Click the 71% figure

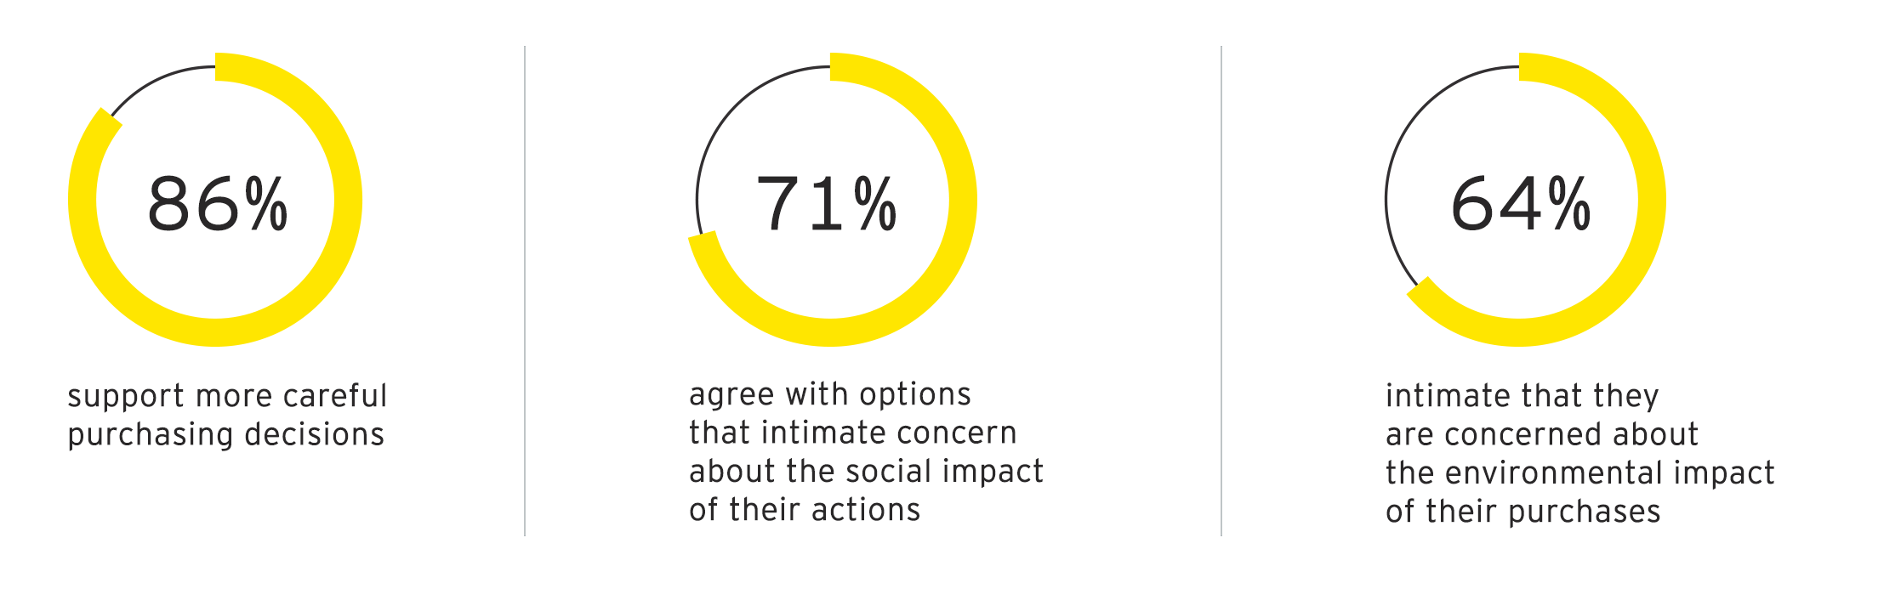826,203
